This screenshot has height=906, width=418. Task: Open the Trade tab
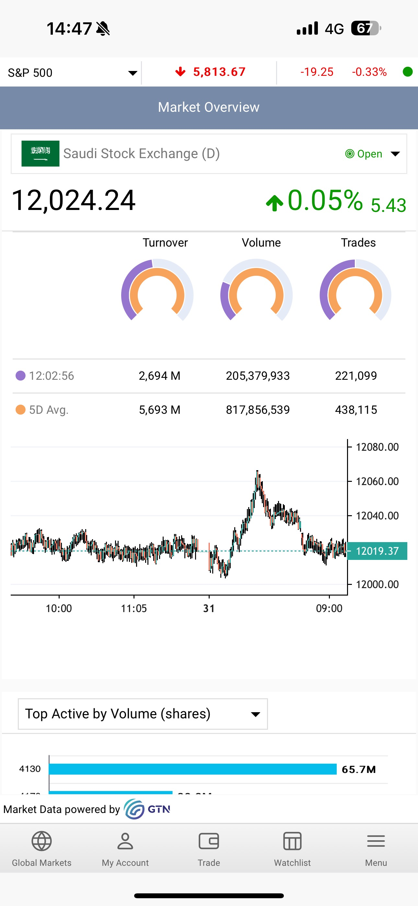(x=209, y=849)
